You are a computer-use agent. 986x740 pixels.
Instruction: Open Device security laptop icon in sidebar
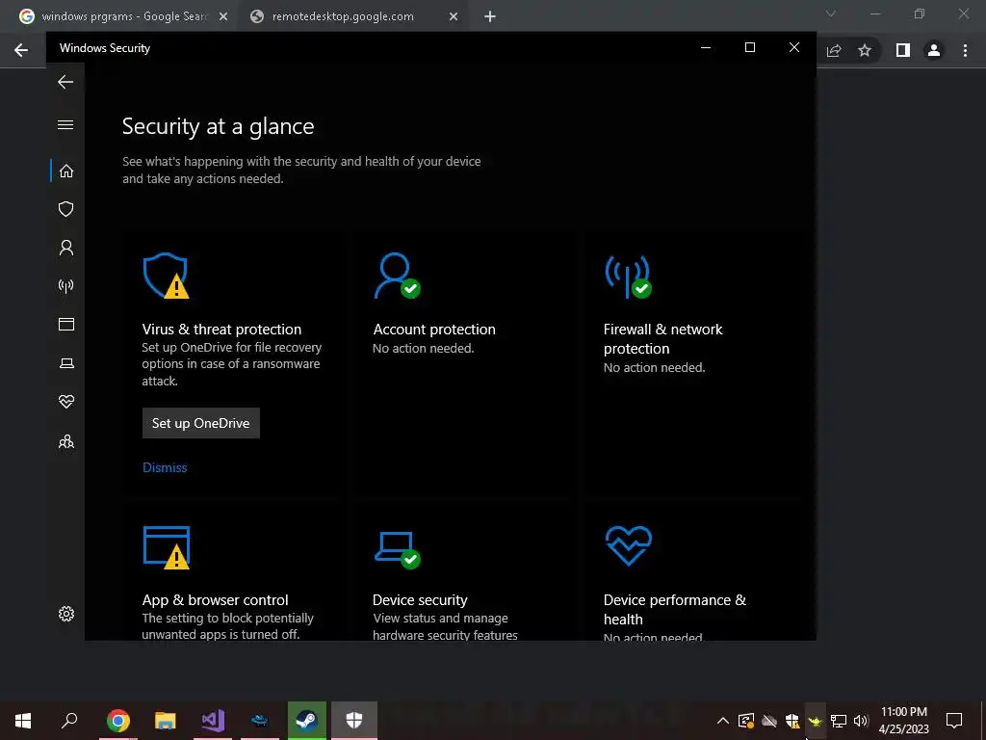click(x=66, y=363)
